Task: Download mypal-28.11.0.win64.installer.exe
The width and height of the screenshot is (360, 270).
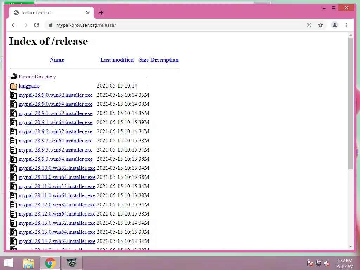Action: coord(57,195)
